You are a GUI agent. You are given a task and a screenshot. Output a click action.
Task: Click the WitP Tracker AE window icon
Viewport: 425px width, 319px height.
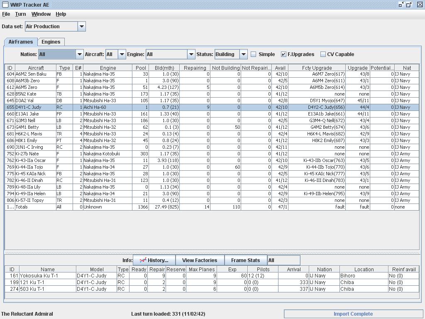(5, 5)
